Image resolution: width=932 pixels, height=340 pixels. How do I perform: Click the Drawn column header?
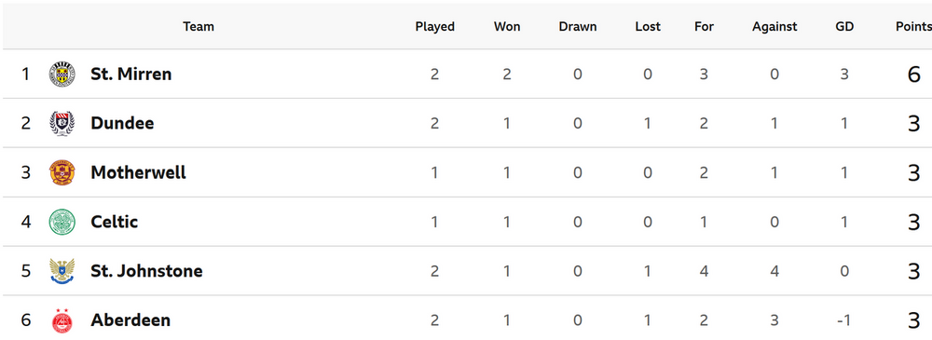(578, 27)
